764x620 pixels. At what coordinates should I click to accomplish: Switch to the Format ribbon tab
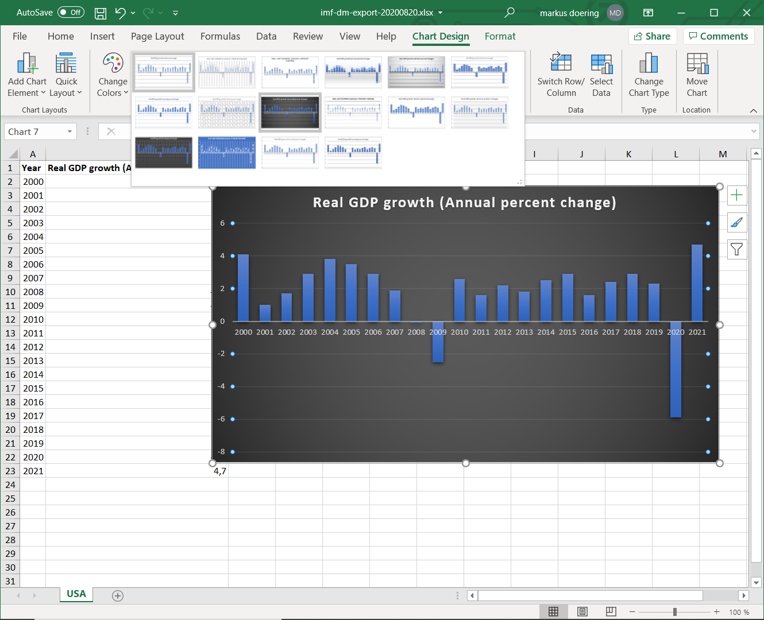(500, 36)
